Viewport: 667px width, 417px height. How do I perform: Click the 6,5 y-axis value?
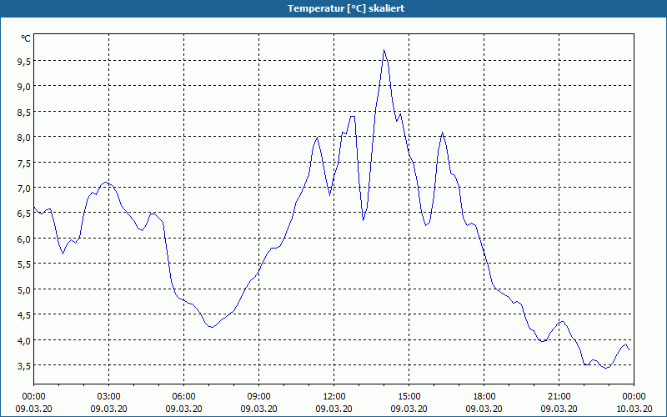point(23,214)
